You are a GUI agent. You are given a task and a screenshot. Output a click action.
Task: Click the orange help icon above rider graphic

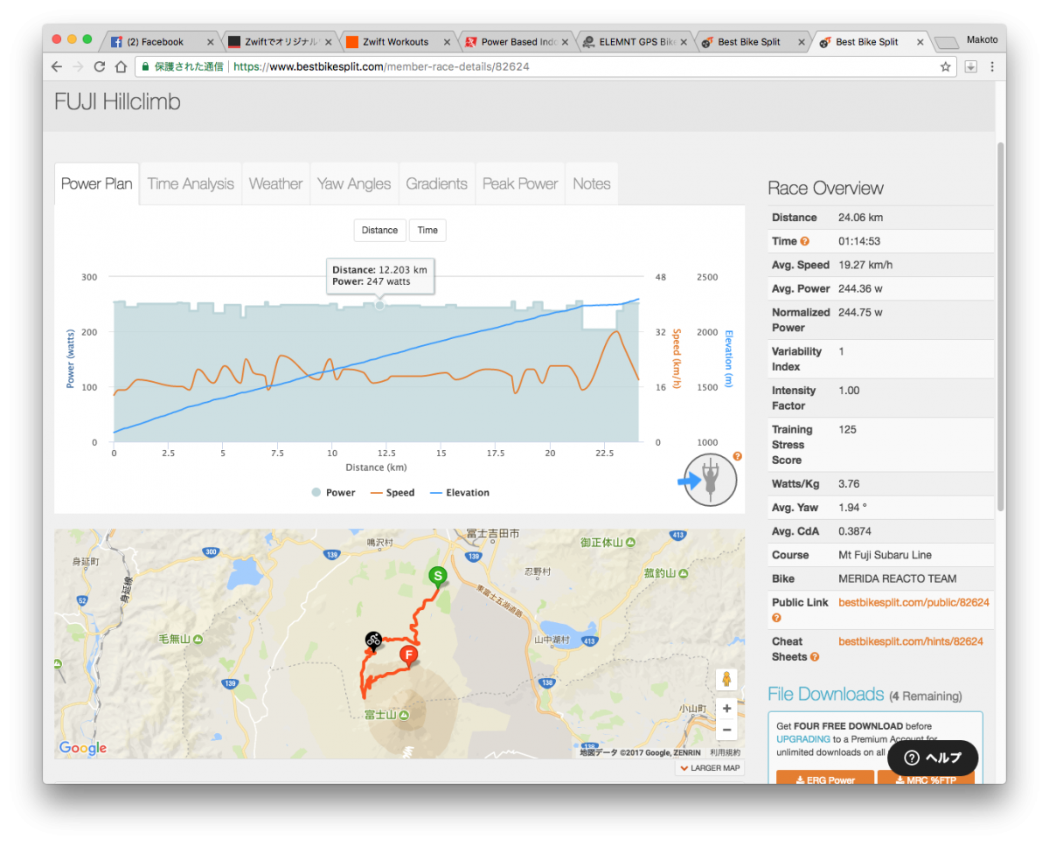coord(737,456)
